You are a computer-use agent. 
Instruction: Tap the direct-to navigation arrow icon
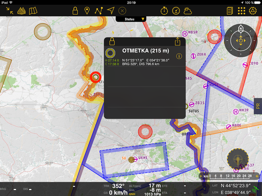coord(111,11)
